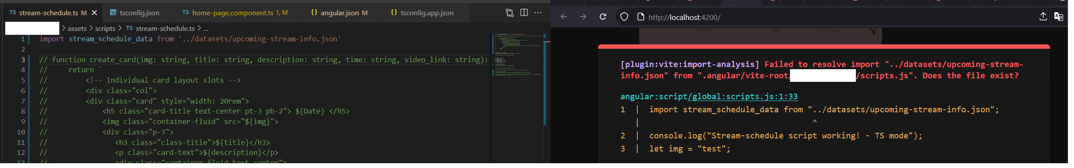The height and width of the screenshot is (168, 1074).
Task: Go forward in the browser
Action: [x=583, y=17]
